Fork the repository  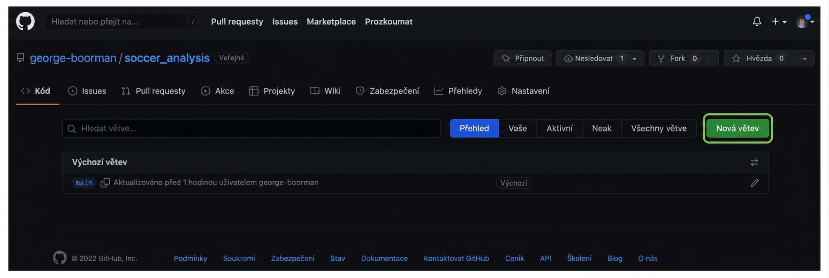(x=678, y=58)
